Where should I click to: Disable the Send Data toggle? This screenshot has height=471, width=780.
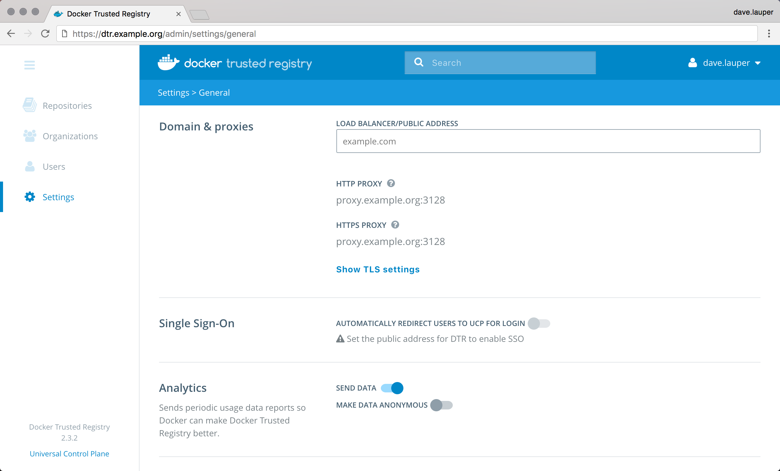click(392, 388)
